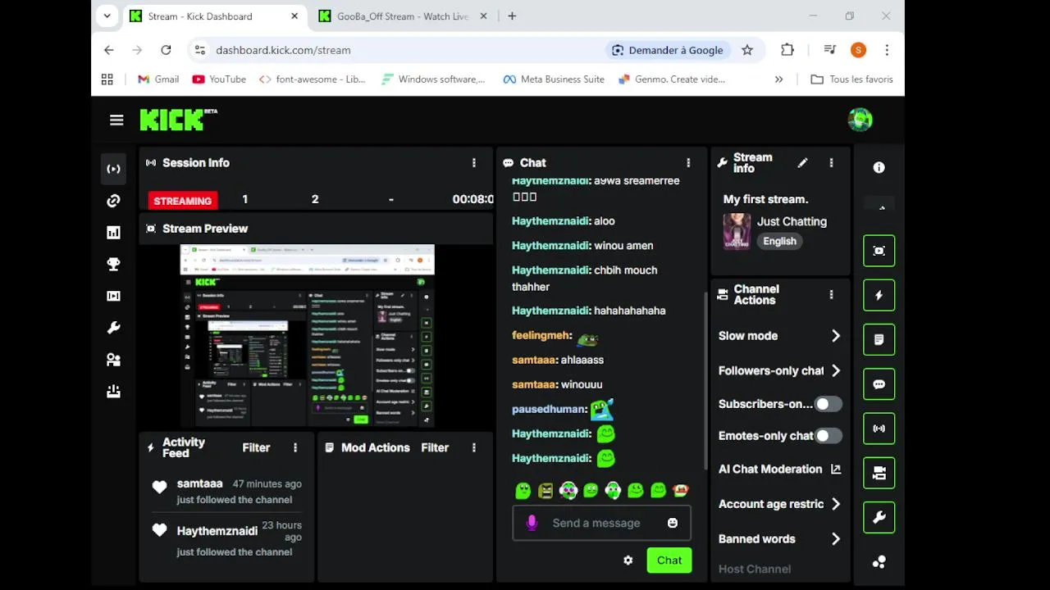Open the video clips icon in sidebar
This screenshot has height=590, width=1050.
[113, 296]
